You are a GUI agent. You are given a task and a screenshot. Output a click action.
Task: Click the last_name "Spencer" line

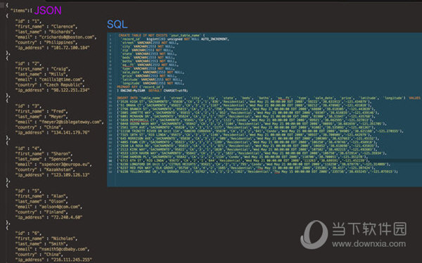(44, 159)
